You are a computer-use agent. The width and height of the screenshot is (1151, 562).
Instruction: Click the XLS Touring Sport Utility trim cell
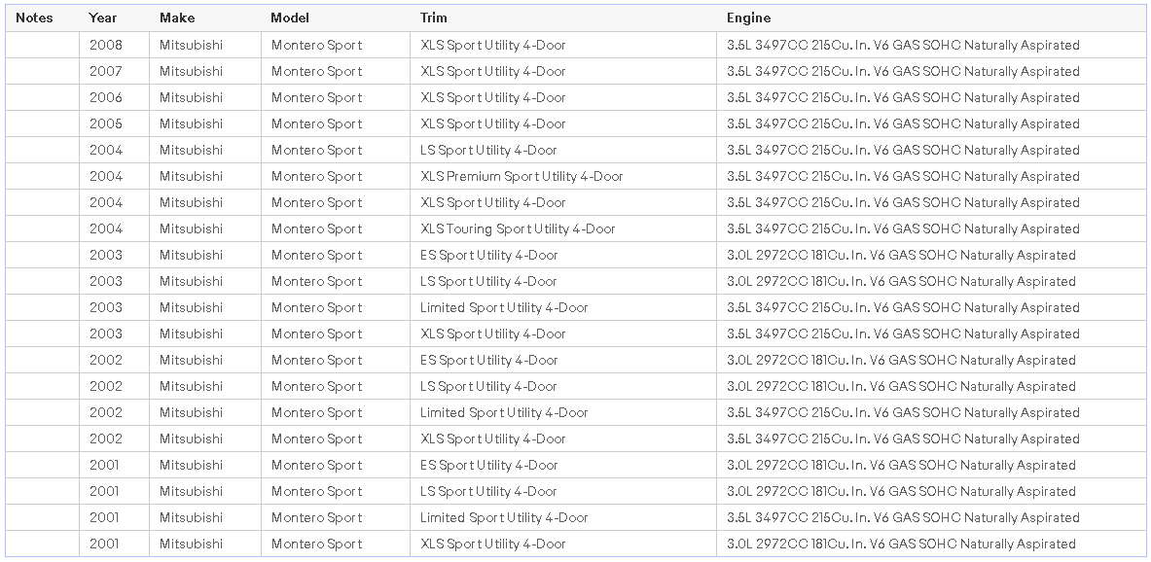click(518, 228)
